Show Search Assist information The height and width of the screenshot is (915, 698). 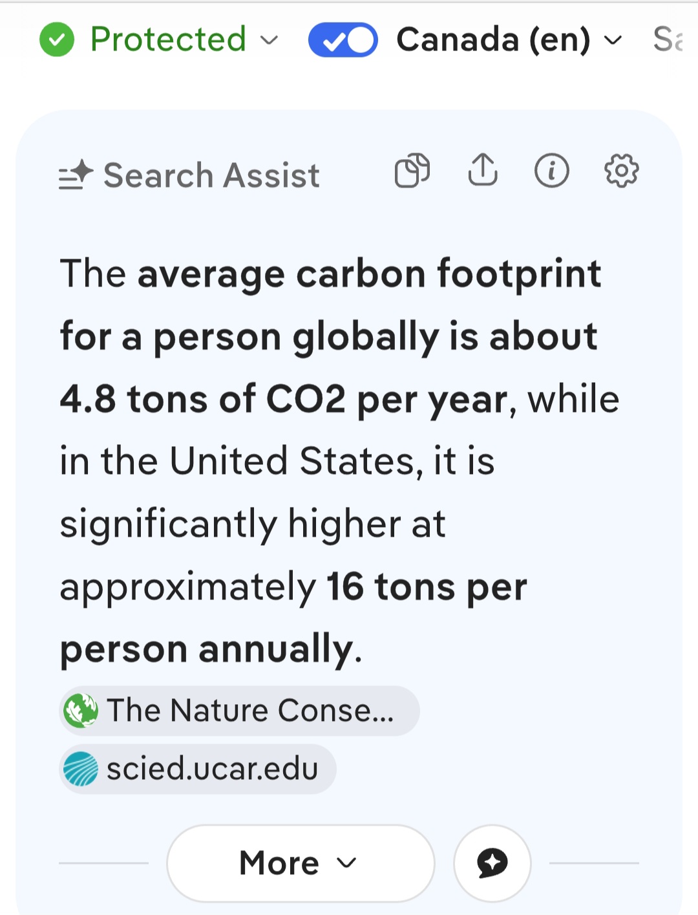point(552,171)
